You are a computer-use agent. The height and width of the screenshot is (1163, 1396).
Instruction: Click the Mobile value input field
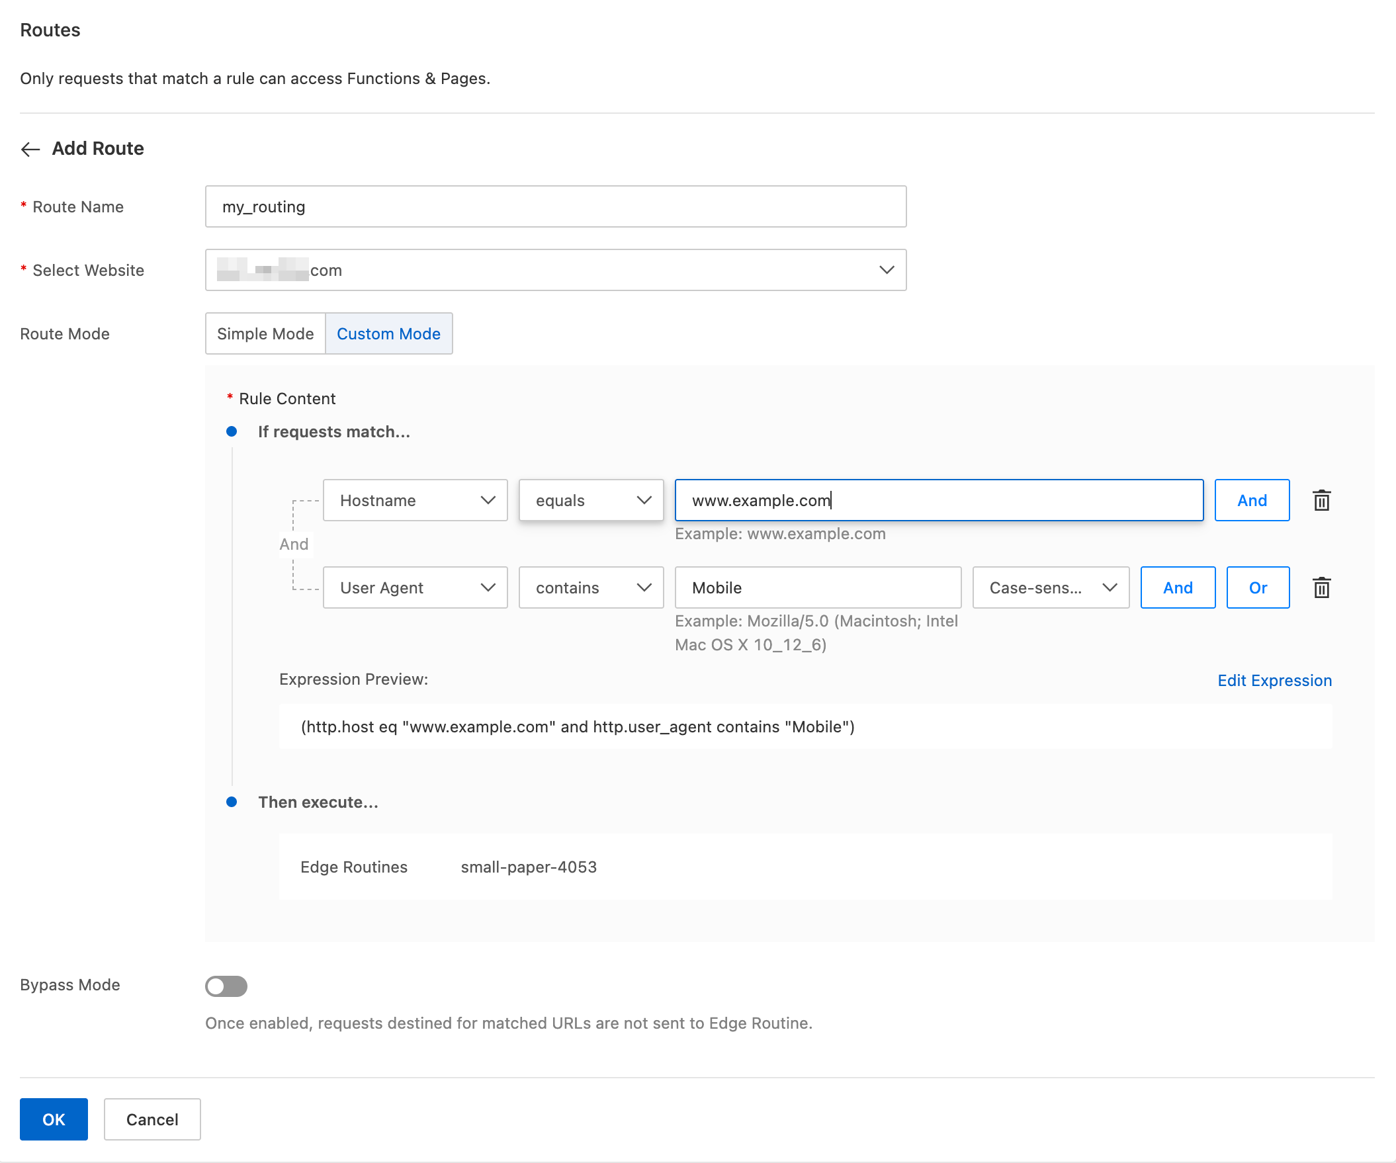(818, 587)
